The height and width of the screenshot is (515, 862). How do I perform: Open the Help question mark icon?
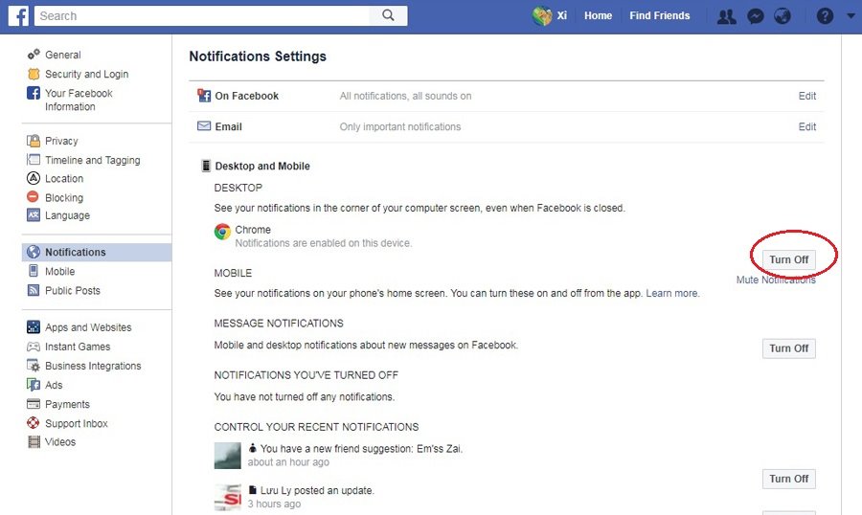point(825,16)
